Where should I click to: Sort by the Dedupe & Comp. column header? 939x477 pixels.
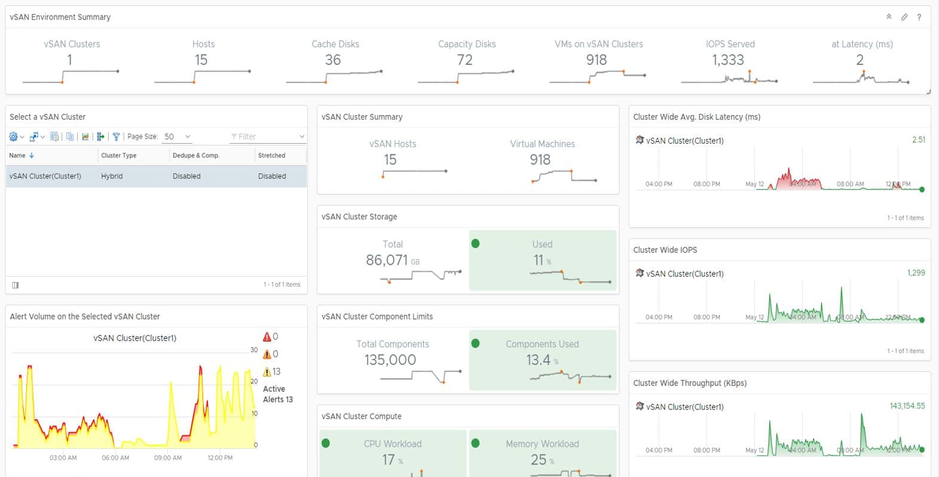196,156
